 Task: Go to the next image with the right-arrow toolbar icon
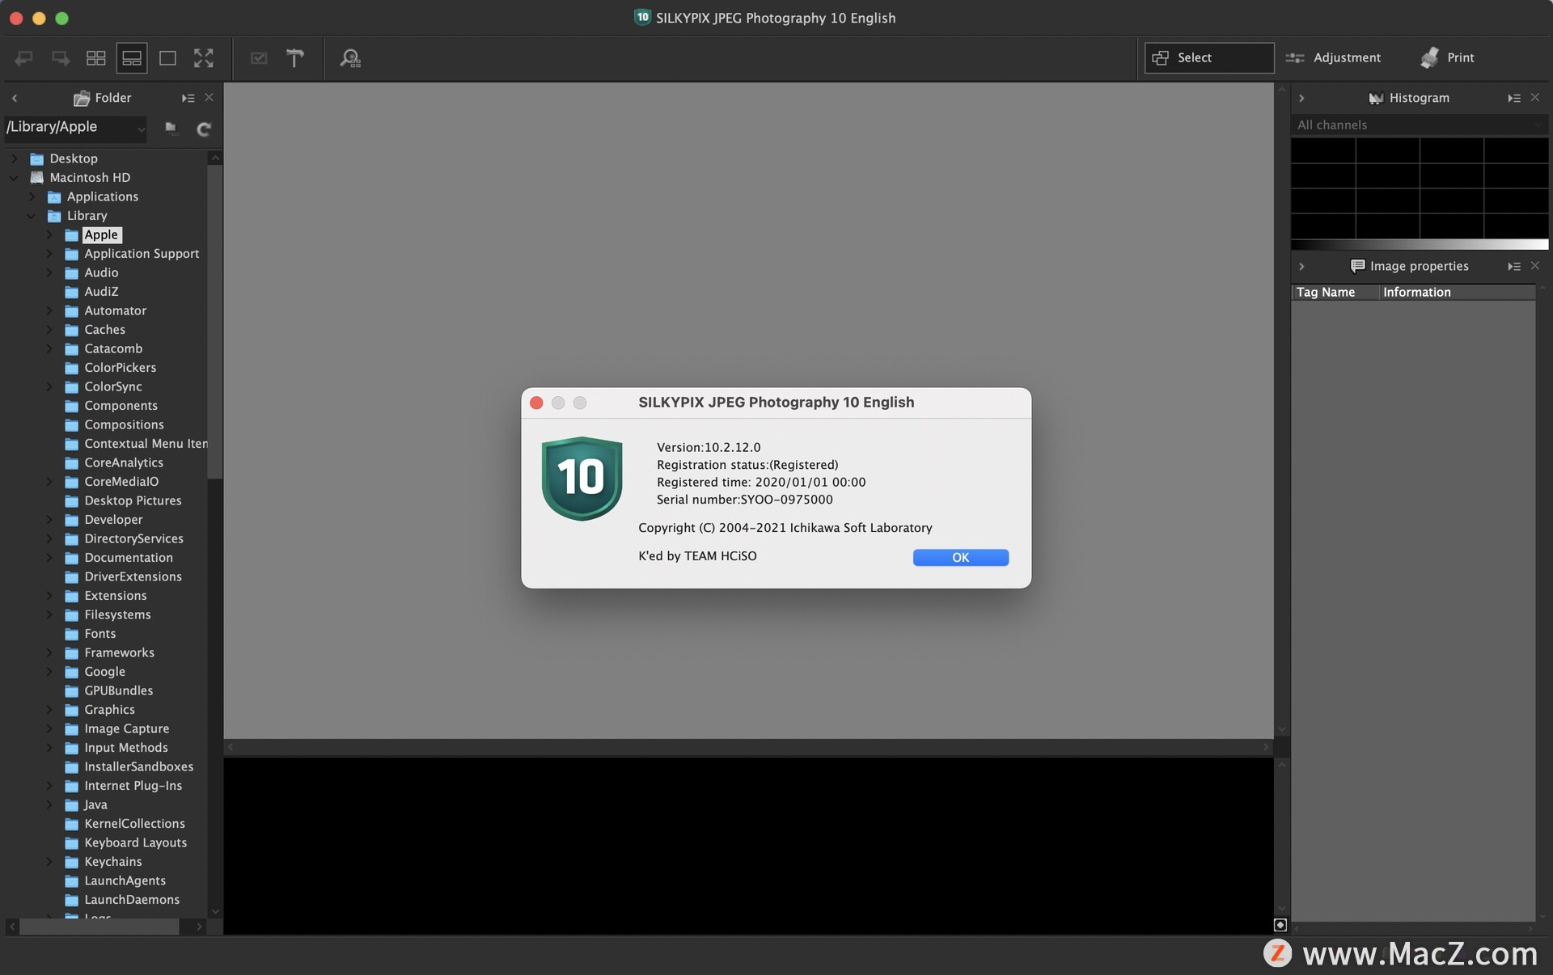coord(61,57)
